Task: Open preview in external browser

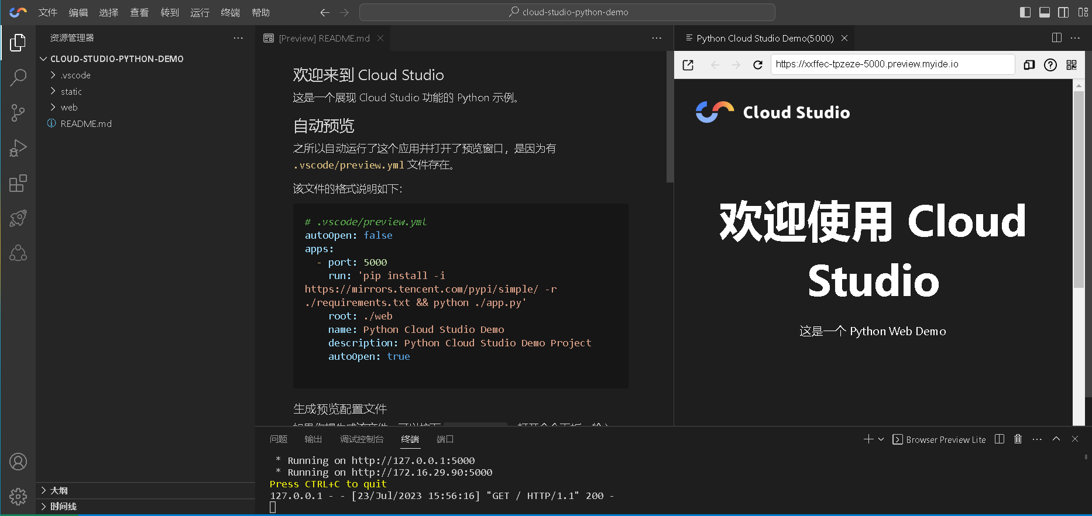Action: [x=688, y=65]
